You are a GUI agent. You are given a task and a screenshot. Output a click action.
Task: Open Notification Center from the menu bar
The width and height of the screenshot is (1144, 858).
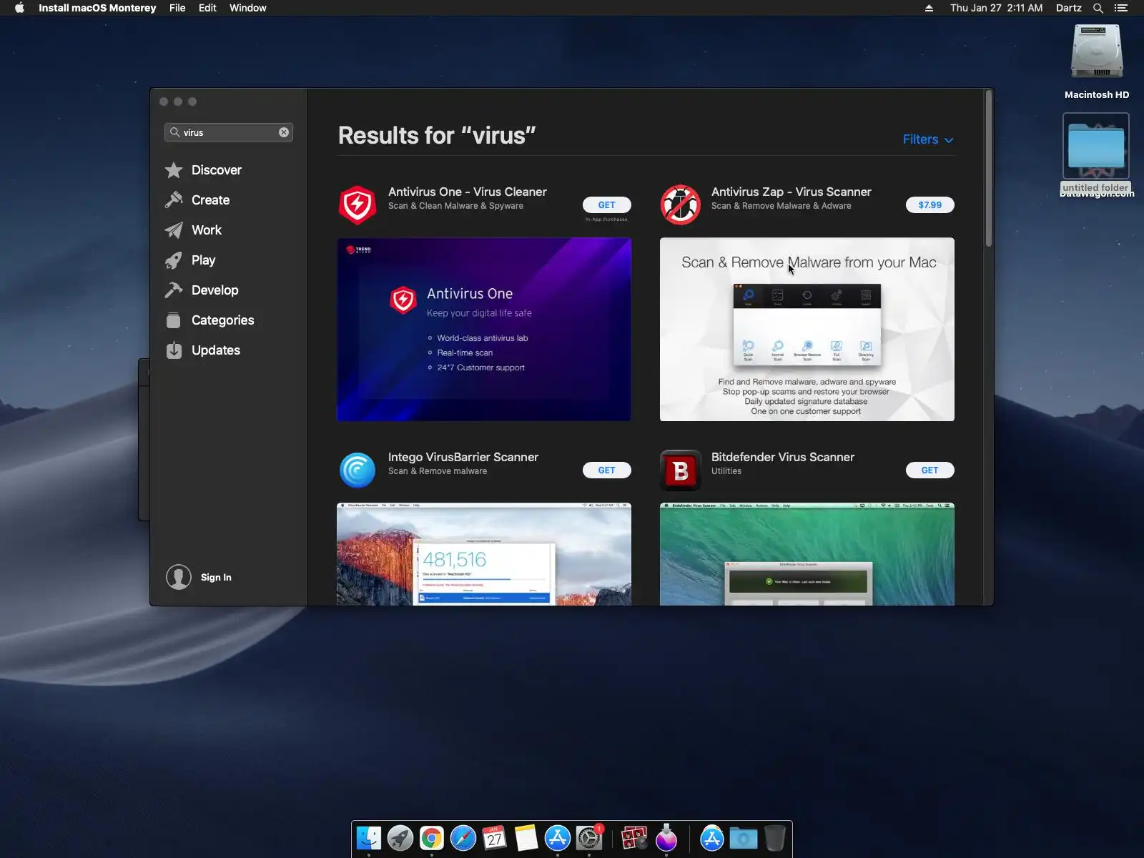click(x=1121, y=8)
